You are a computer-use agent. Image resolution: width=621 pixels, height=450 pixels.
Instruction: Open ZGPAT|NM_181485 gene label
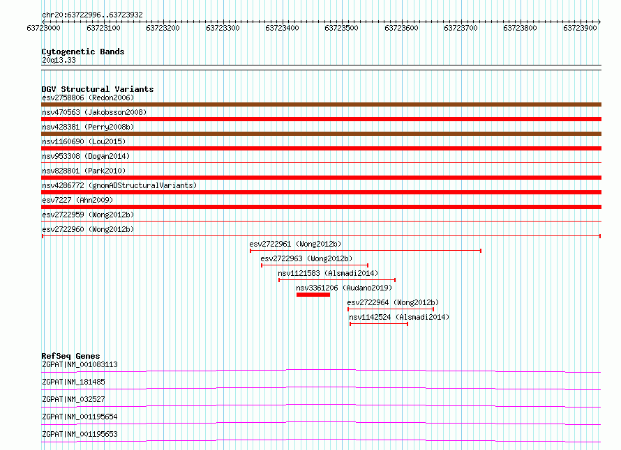73,382
